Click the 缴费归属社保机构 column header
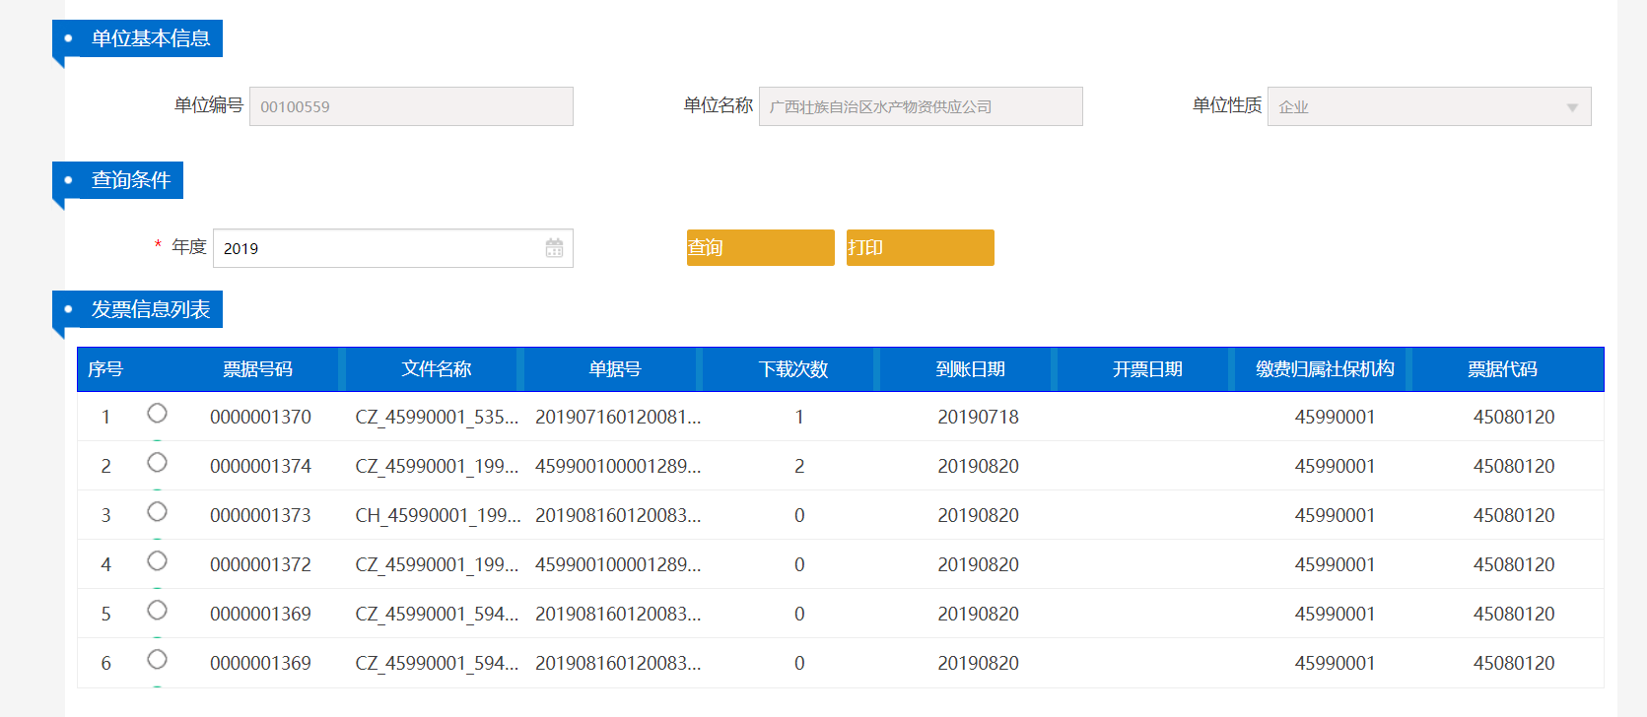 tap(1325, 369)
